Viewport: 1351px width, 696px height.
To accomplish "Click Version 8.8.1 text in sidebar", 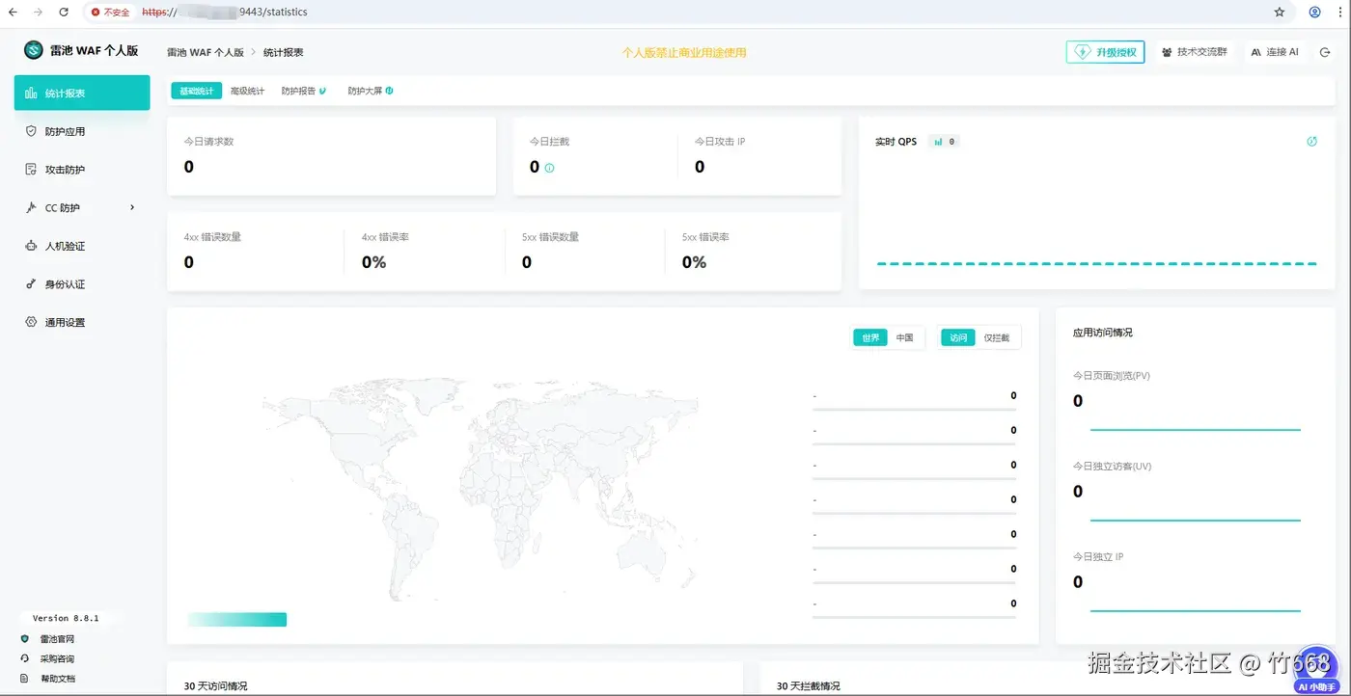I will [66, 618].
